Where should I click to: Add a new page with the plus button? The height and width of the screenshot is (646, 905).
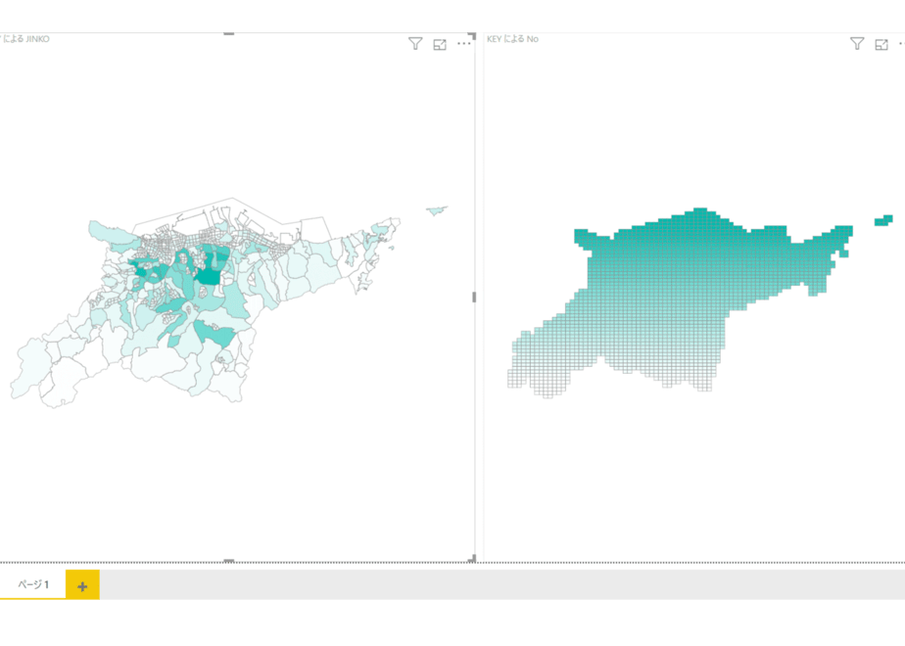82,585
